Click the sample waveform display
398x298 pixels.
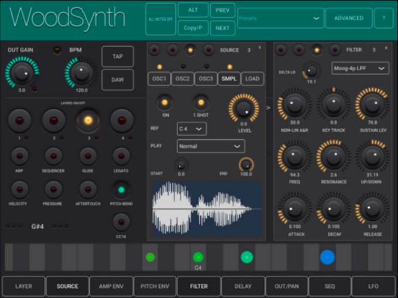tap(207, 208)
